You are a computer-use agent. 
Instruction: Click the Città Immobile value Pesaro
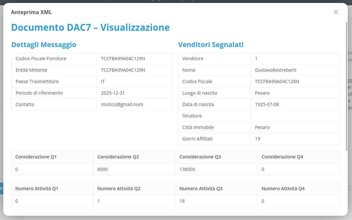click(x=262, y=127)
